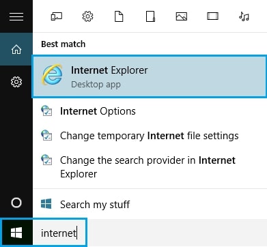267x247 pixels.
Task: Open the Internet Options result
Action: [150, 111]
